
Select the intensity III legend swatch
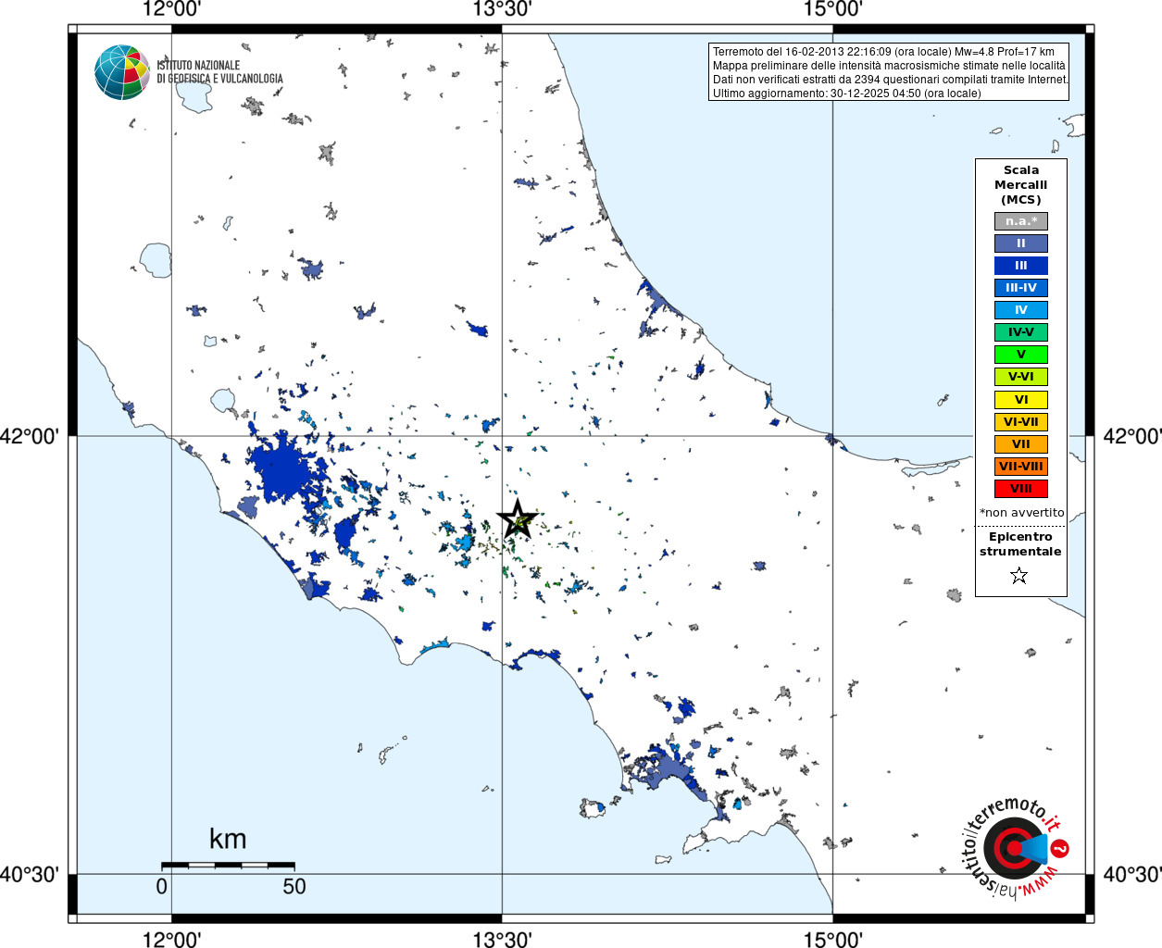[1021, 266]
